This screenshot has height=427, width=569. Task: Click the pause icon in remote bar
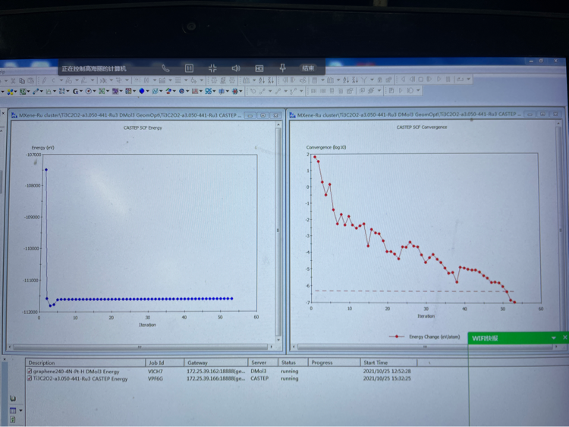189,68
